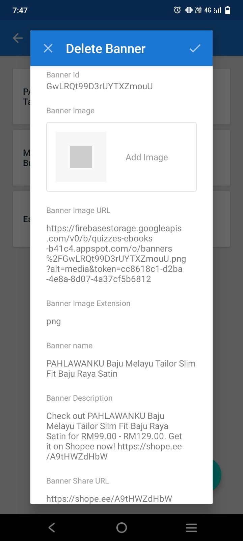Open the recent apps menu button
Viewport: 243px width, 541px height.
coord(191,527)
